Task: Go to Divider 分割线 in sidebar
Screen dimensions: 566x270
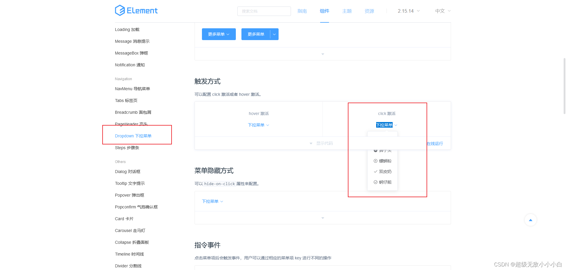Action: (x=128, y=266)
